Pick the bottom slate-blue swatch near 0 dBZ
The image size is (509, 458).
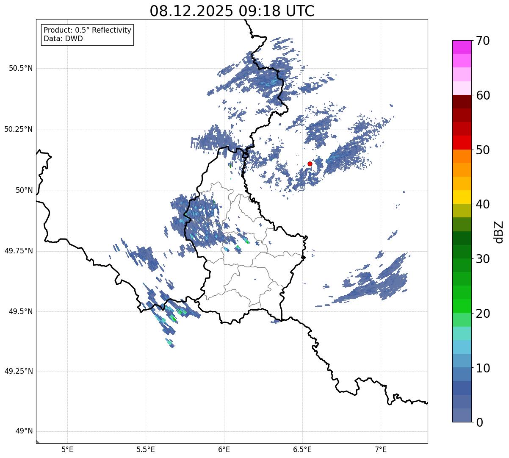click(x=462, y=415)
